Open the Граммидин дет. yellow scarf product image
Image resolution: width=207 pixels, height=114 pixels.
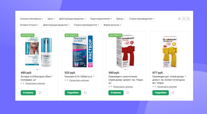170,52
